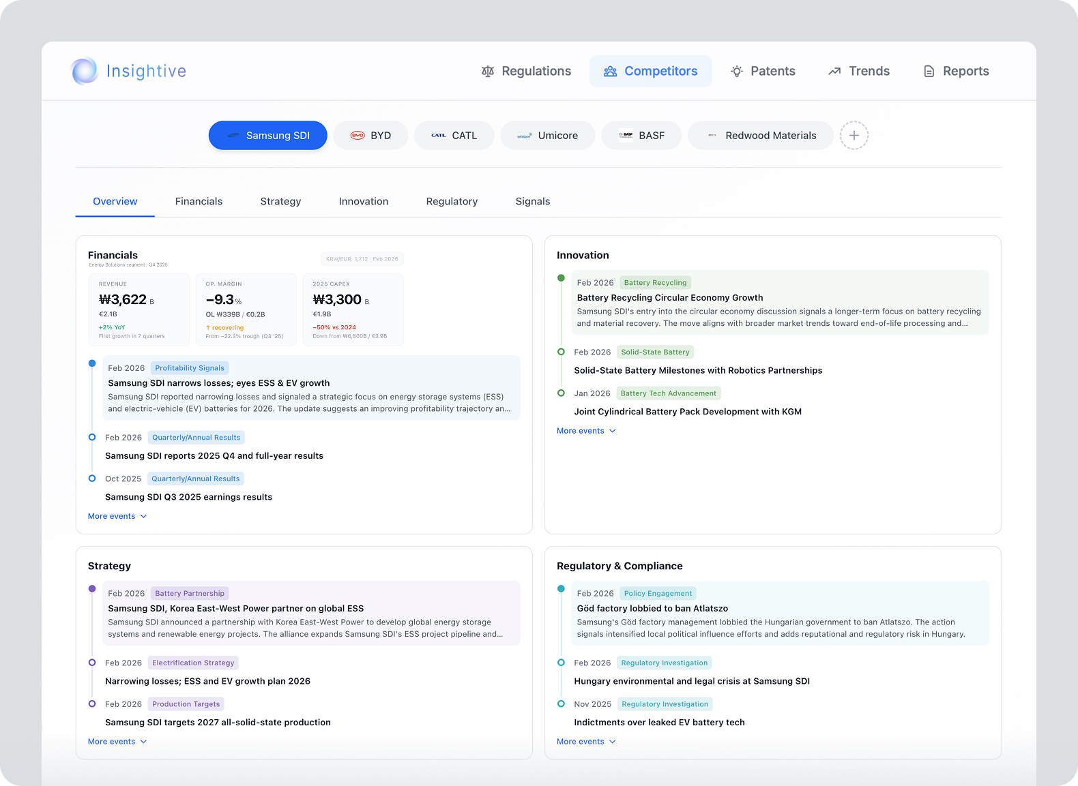Click the Patents lightbulb icon
The width and height of the screenshot is (1078, 786).
pos(737,71)
